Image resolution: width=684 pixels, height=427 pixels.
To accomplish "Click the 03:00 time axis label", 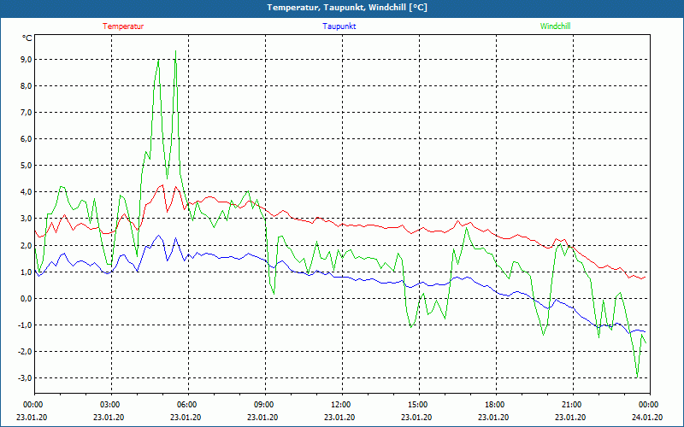I will coord(111,404).
